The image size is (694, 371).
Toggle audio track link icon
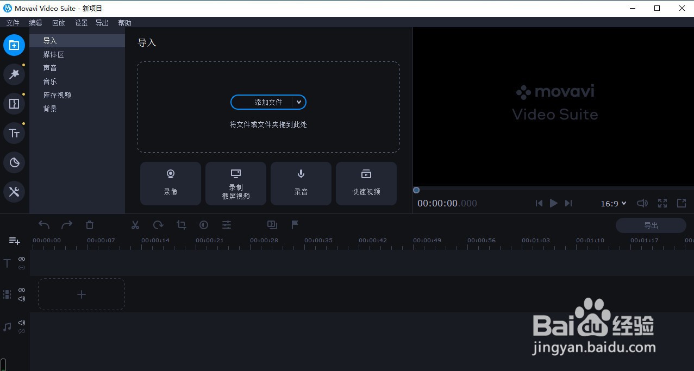coord(22,331)
